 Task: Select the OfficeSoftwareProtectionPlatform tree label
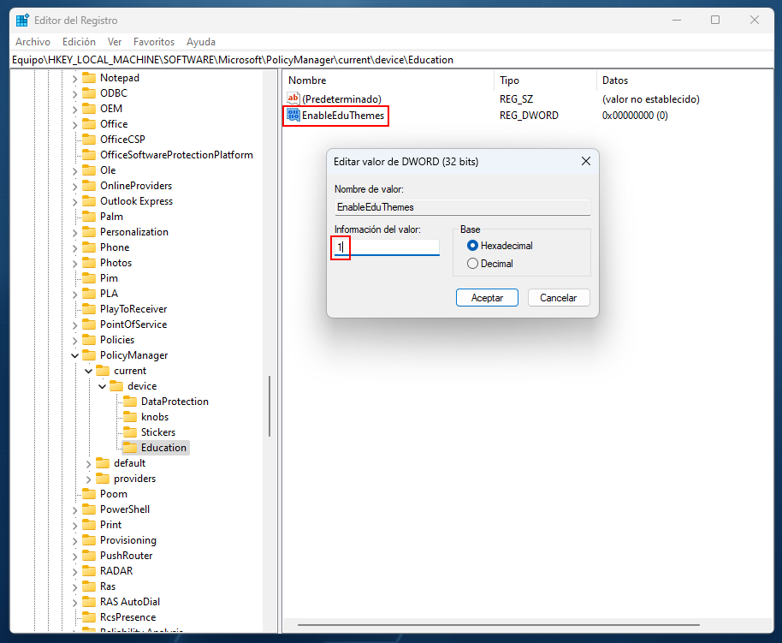click(176, 155)
